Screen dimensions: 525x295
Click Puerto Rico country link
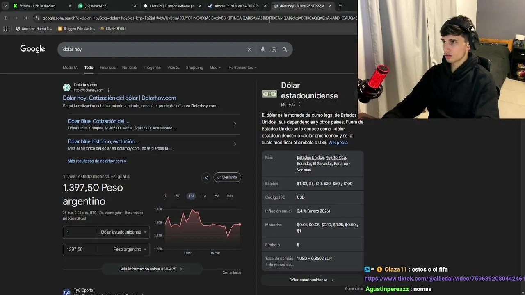click(336, 157)
